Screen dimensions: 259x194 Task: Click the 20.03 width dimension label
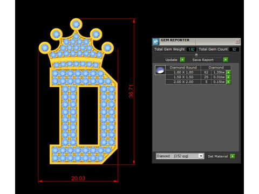pos(78,178)
